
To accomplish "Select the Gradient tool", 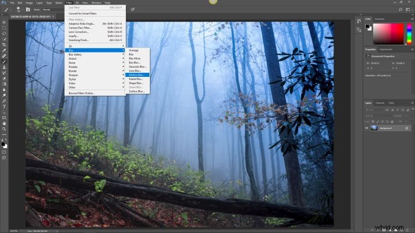I will point(4,84).
